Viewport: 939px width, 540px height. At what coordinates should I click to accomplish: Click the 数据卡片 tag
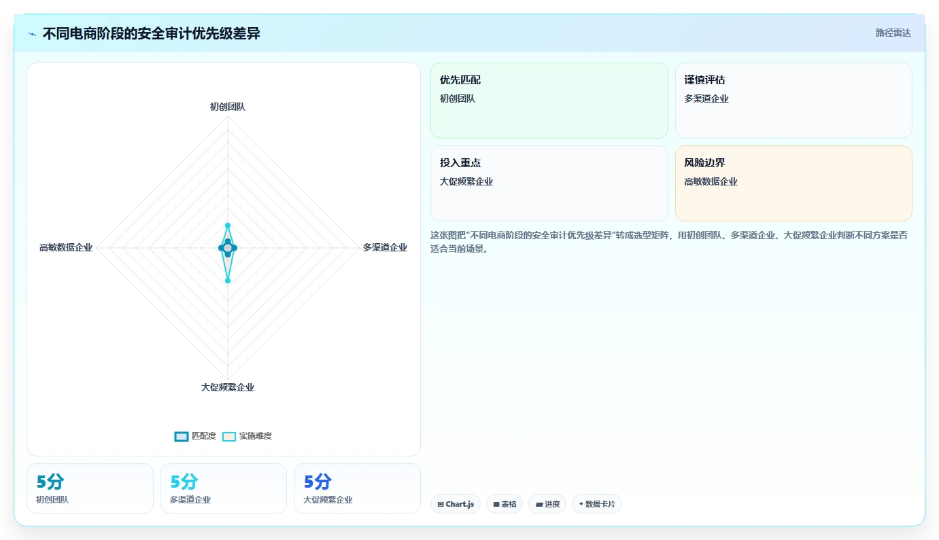(x=597, y=504)
